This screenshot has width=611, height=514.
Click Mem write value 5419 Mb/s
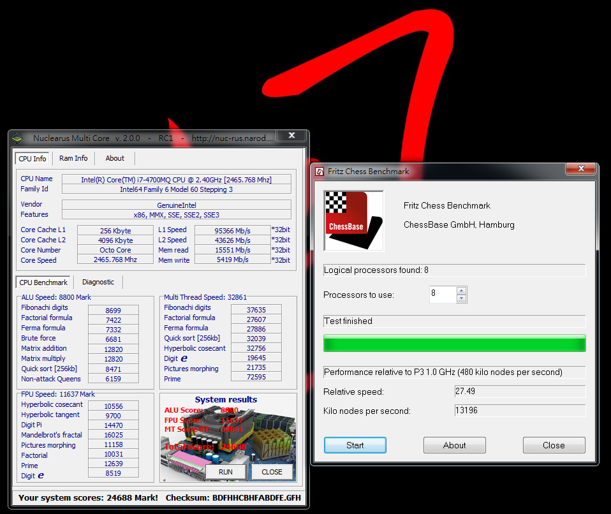tap(233, 260)
